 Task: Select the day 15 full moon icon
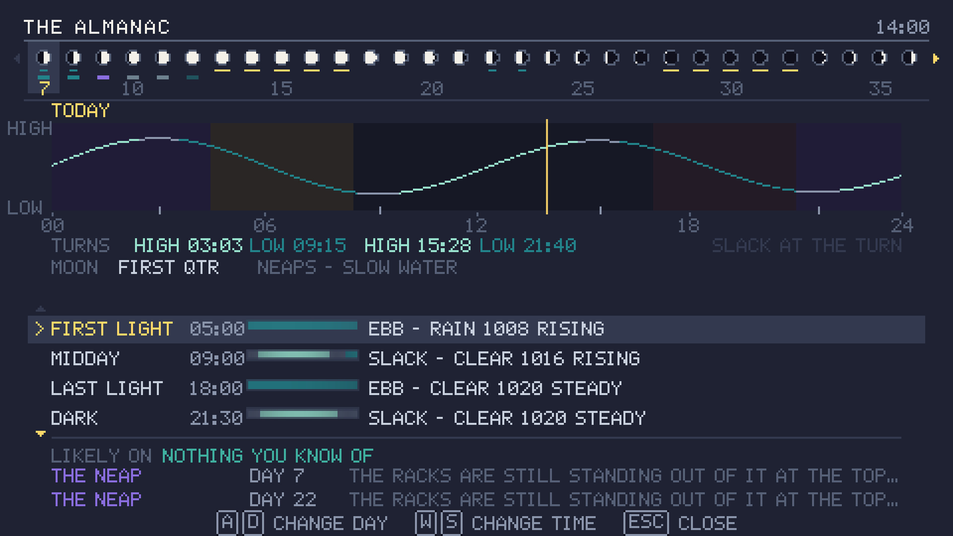click(x=282, y=58)
